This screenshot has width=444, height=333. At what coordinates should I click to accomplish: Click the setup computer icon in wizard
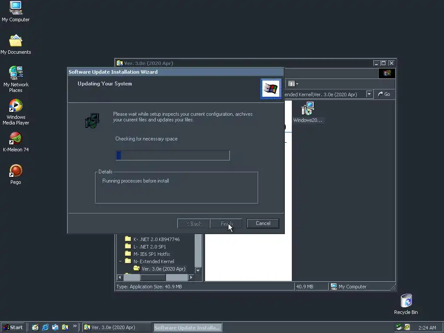pyautogui.click(x=92, y=121)
